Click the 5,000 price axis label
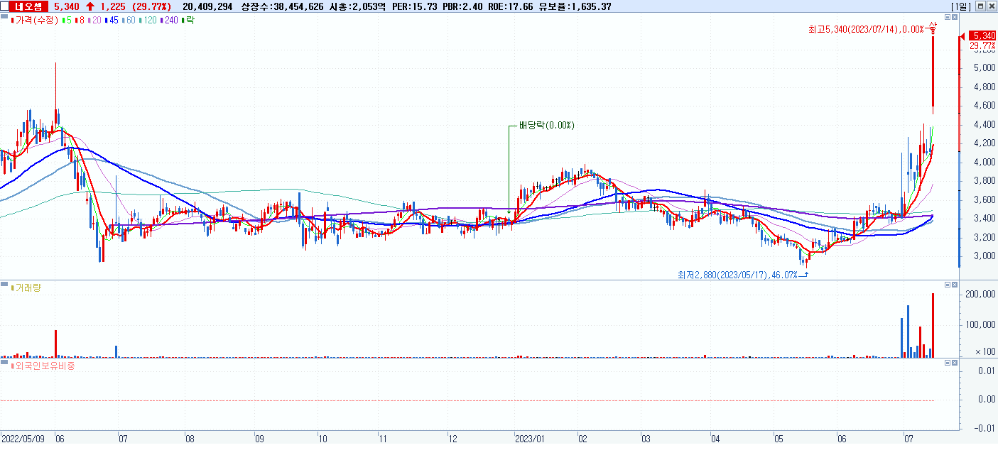998x460 pixels. (984, 68)
